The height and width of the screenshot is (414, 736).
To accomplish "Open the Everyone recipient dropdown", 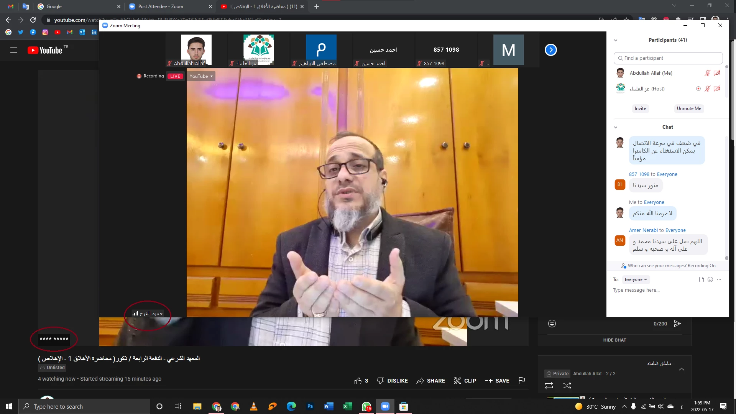I will click(636, 279).
